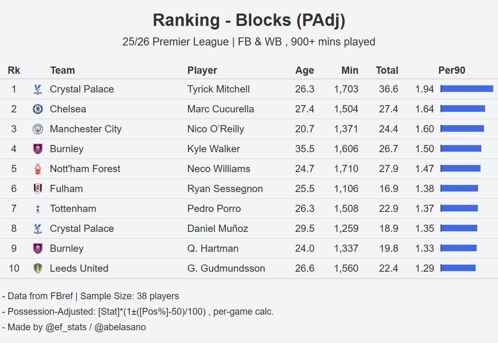Click the Ranking - Blocks (PAdj) title
Viewport: 498px width, 343px height.
click(x=249, y=20)
